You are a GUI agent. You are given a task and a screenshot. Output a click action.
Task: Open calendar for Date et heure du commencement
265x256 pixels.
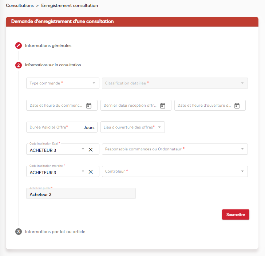(89, 106)
